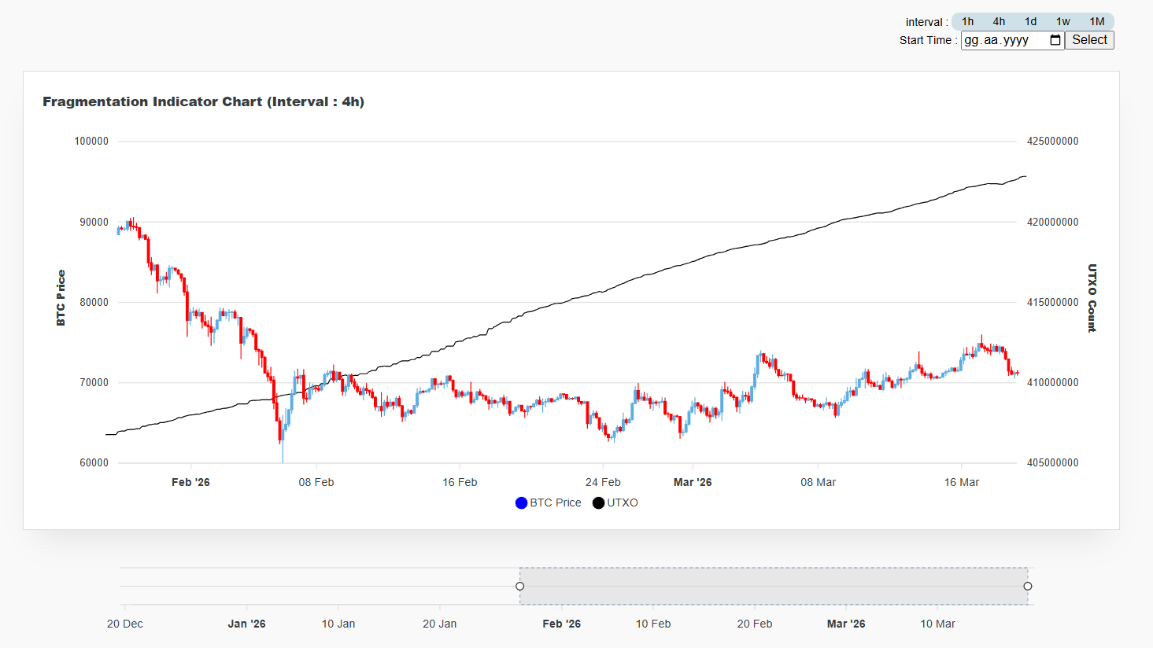This screenshot has width=1153, height=648.
Task: Click navigator track near 20 Dec label
Action: 125,586
